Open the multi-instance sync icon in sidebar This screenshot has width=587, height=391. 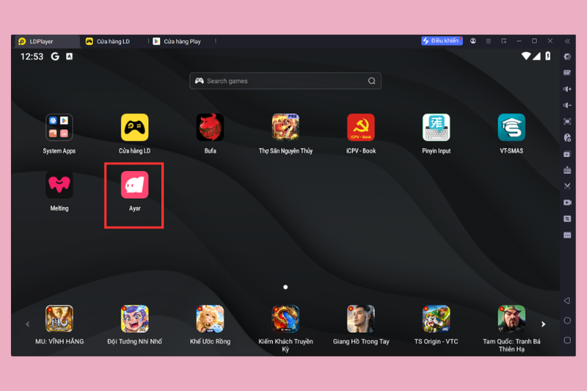(x=567, y=138)
